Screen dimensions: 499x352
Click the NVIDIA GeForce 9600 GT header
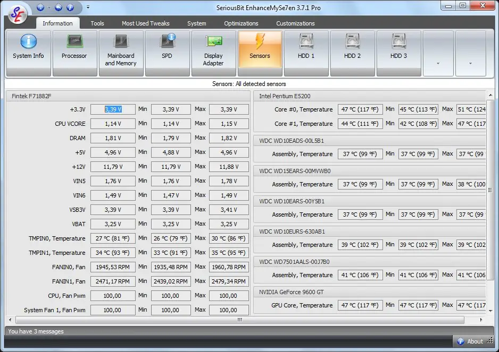[370, 292]
